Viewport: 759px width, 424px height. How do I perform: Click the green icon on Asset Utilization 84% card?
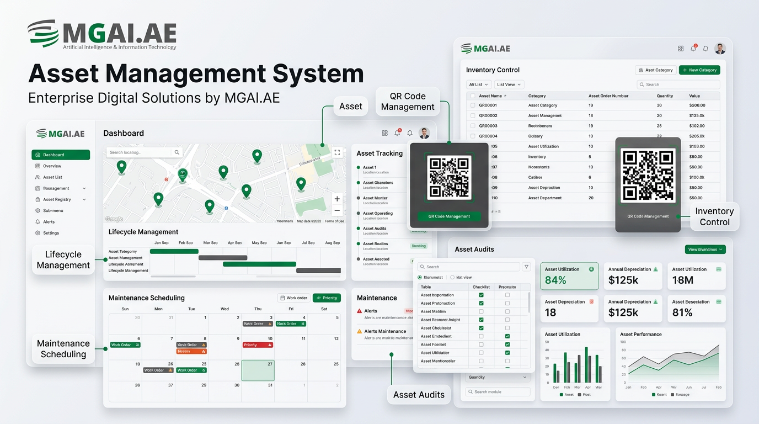[x=591, y=269]
